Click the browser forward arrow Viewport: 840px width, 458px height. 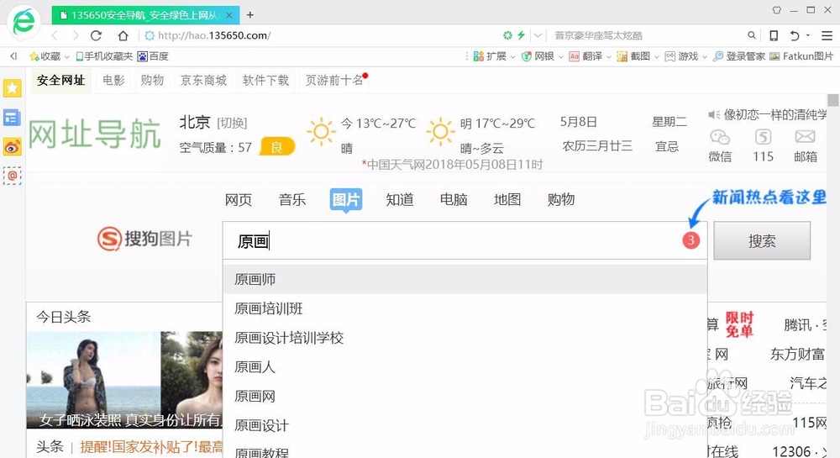coord(76,35)
